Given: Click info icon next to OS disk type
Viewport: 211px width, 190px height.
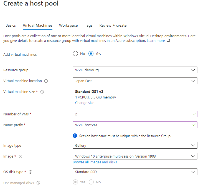Looking at the screenshot, I should 30,172.
